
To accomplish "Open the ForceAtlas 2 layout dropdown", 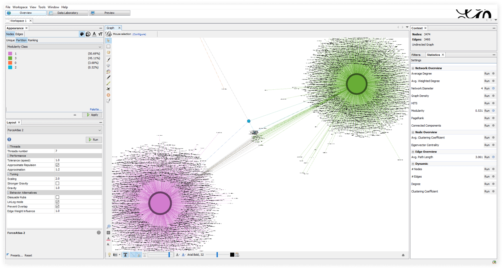I will tap(54, 130).
